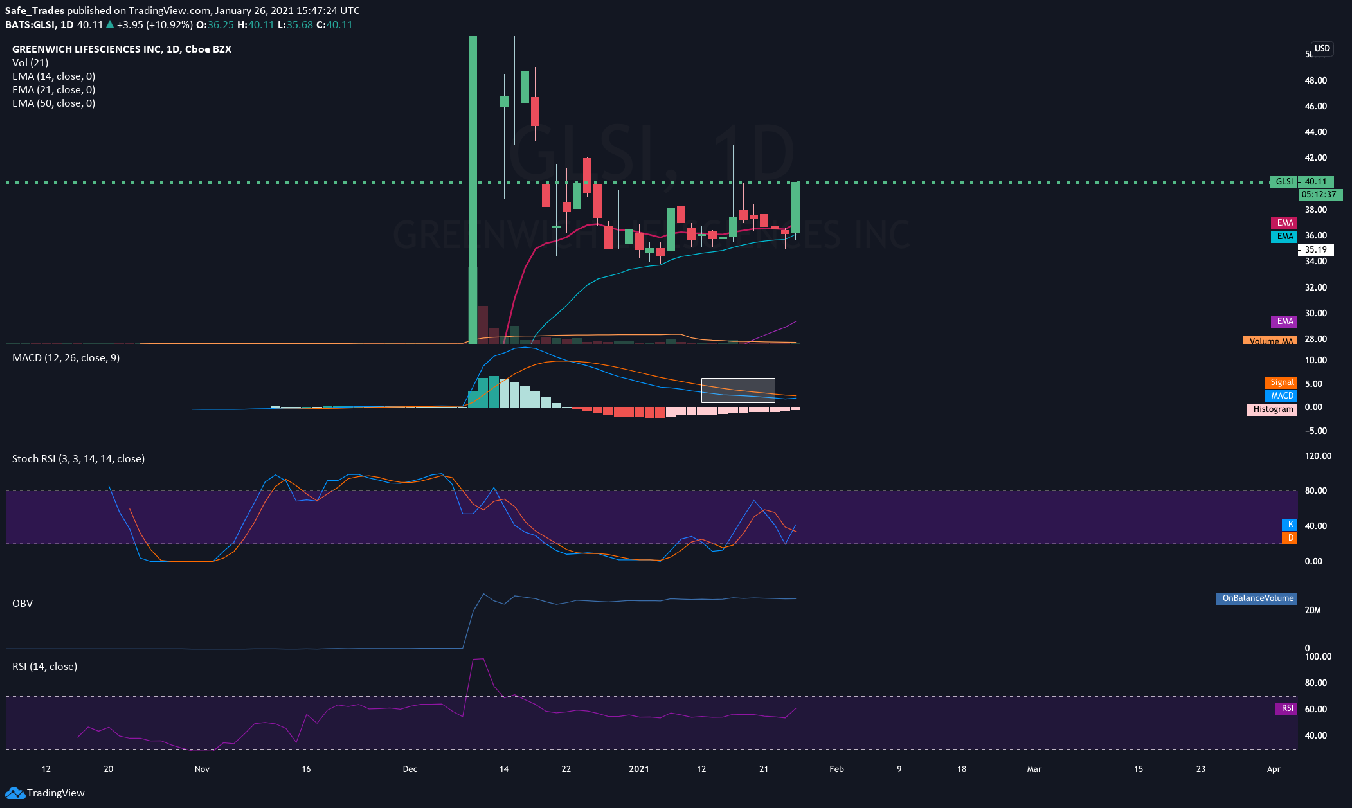1352x808 pixels.
Task: Click the 2021 label on time axis
Action: tap(639, 769)
